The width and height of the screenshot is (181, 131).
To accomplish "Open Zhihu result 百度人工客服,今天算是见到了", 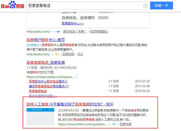I will tap(70, 104).
